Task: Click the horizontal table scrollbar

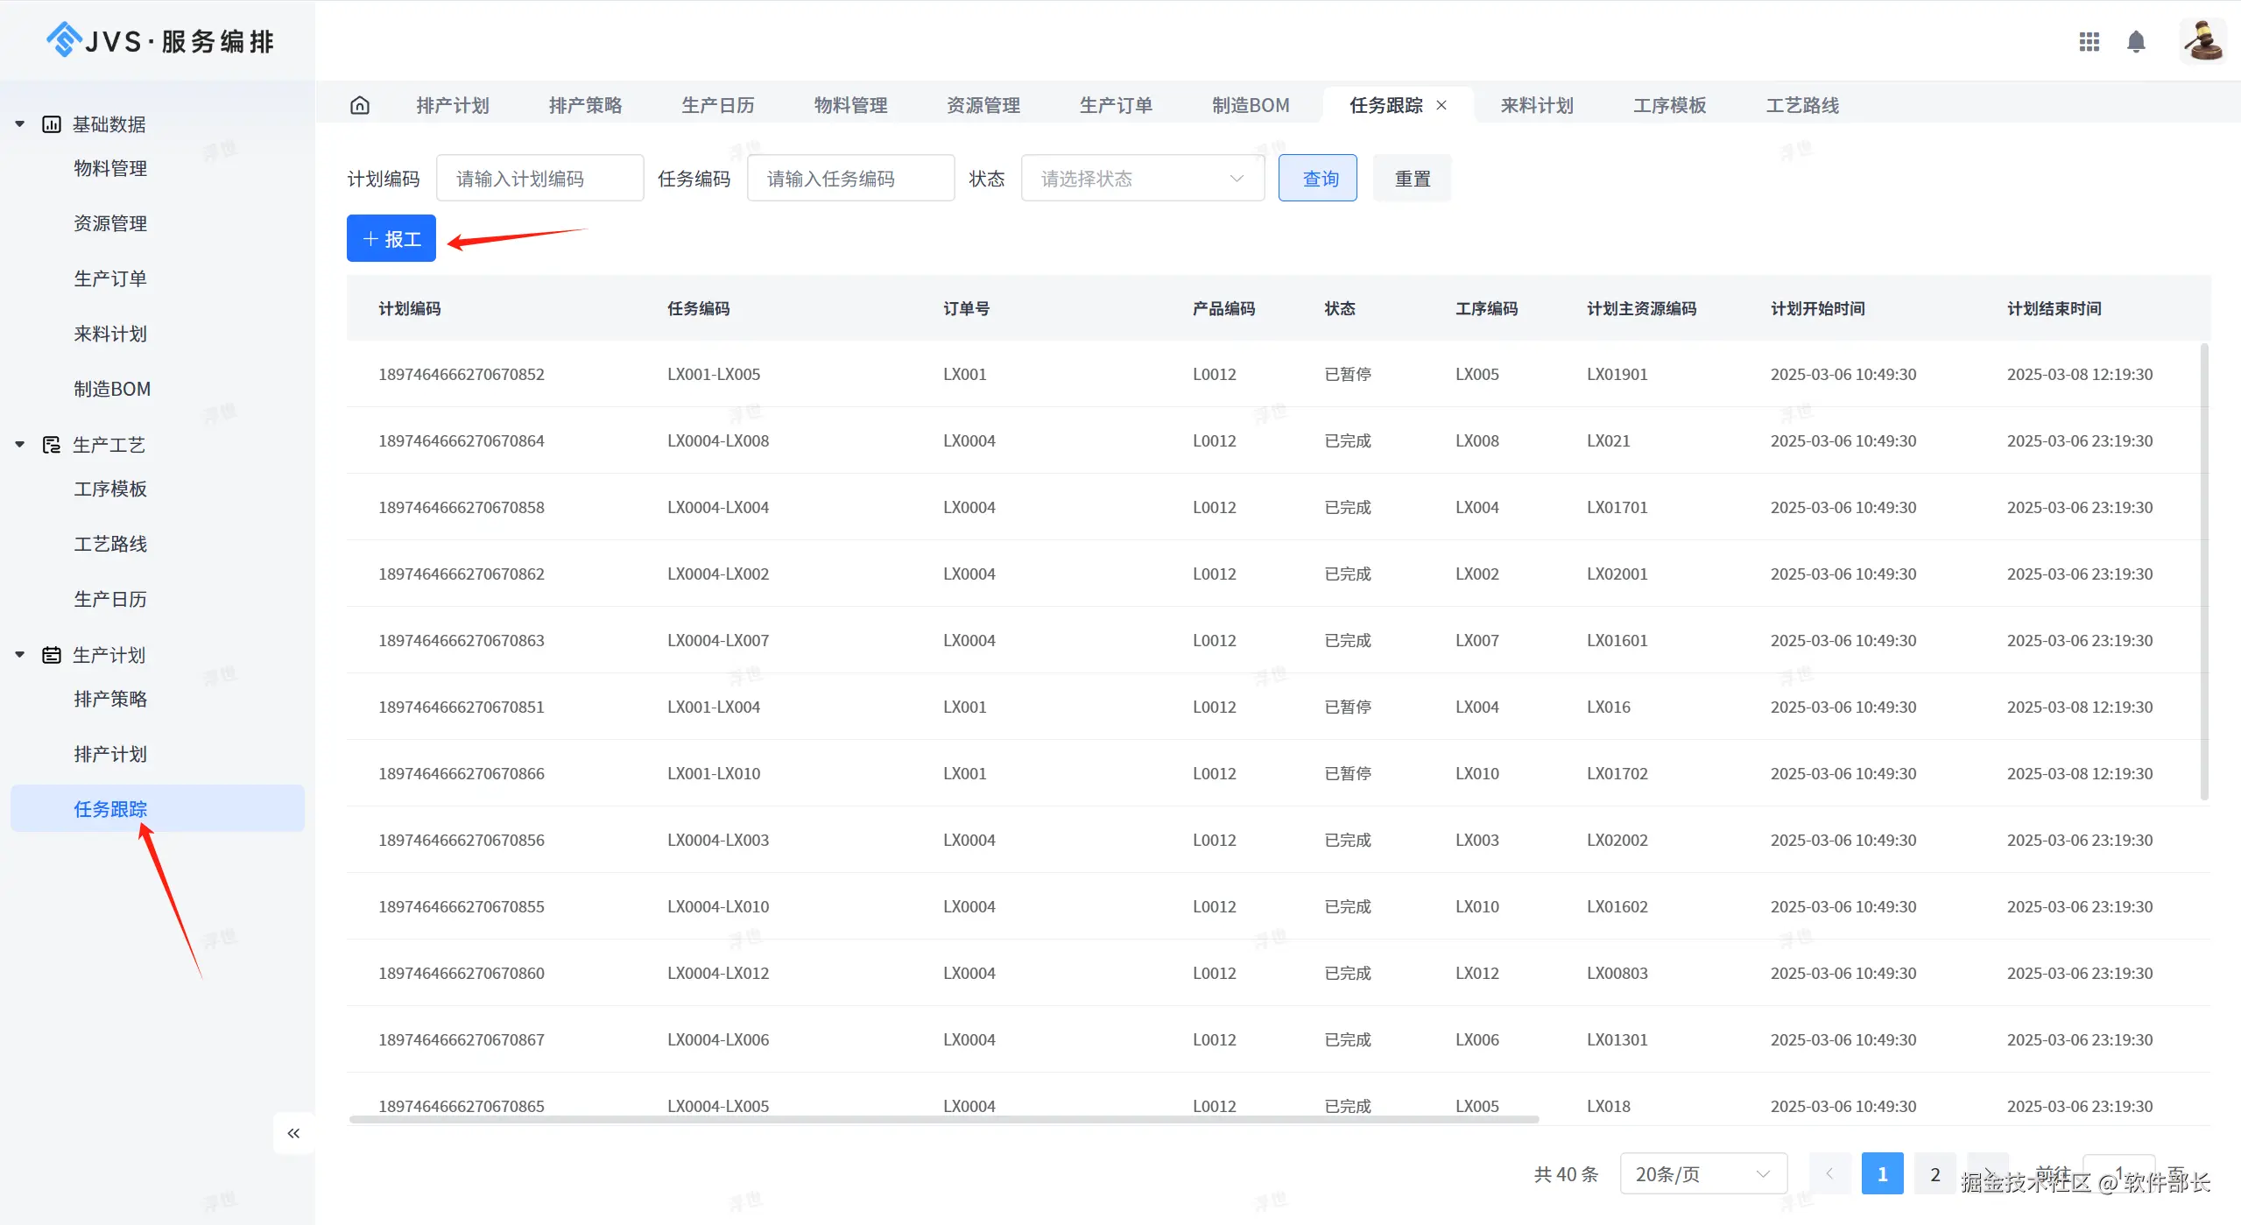Action: click(x=943, y=1119)
